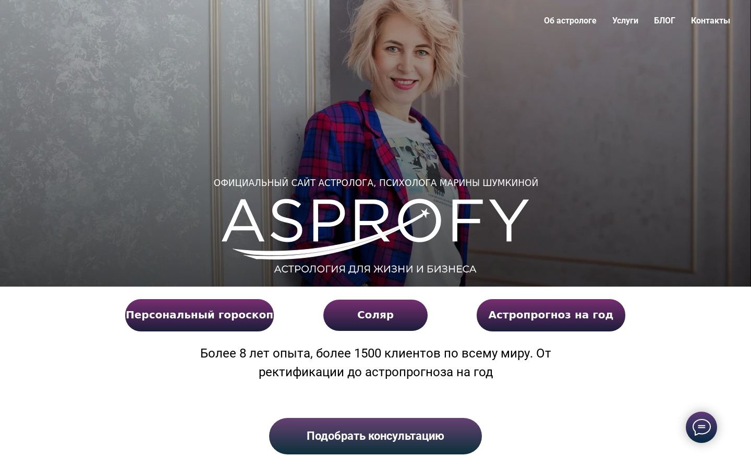
Task: Click the official site heading about Марина Шумкина
Action: [x=375, y=183]
